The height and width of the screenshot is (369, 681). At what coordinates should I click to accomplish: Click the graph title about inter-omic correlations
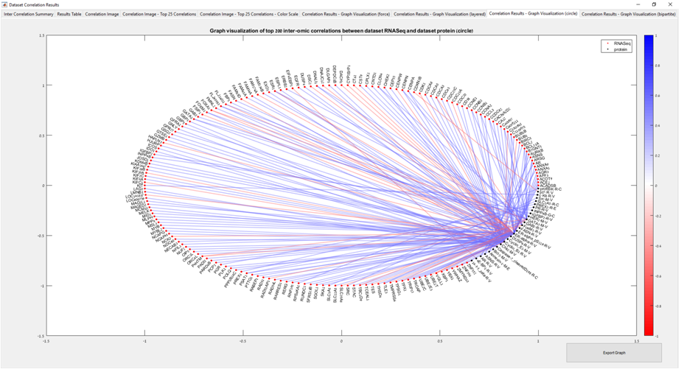(341, 31)
